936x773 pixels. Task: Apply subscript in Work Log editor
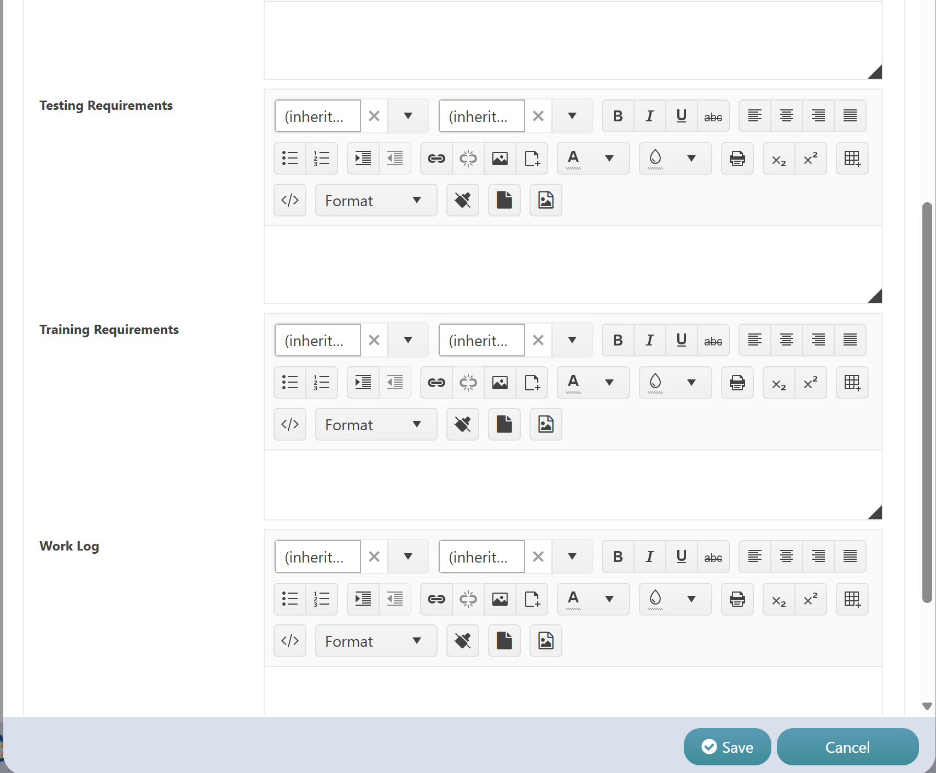[x=778, y=599]
